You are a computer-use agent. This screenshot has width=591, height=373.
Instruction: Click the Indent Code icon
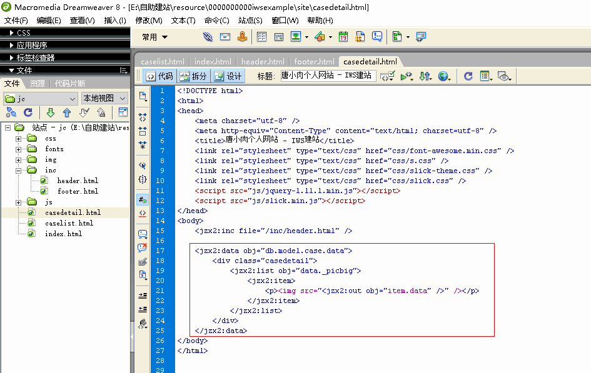(143, 296)
